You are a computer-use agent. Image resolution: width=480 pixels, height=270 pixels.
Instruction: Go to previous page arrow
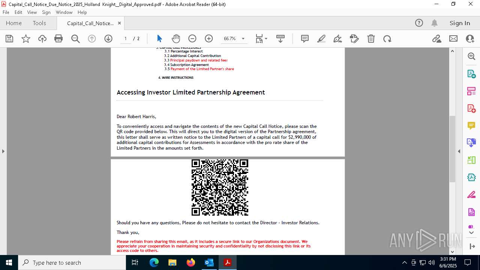pos(92,39)
